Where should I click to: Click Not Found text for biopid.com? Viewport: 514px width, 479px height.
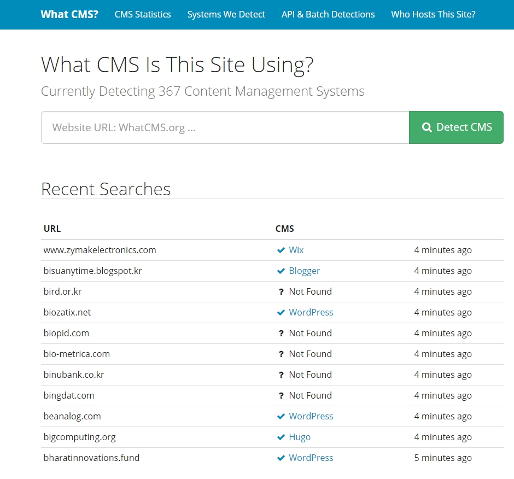[x=310, y=333]
